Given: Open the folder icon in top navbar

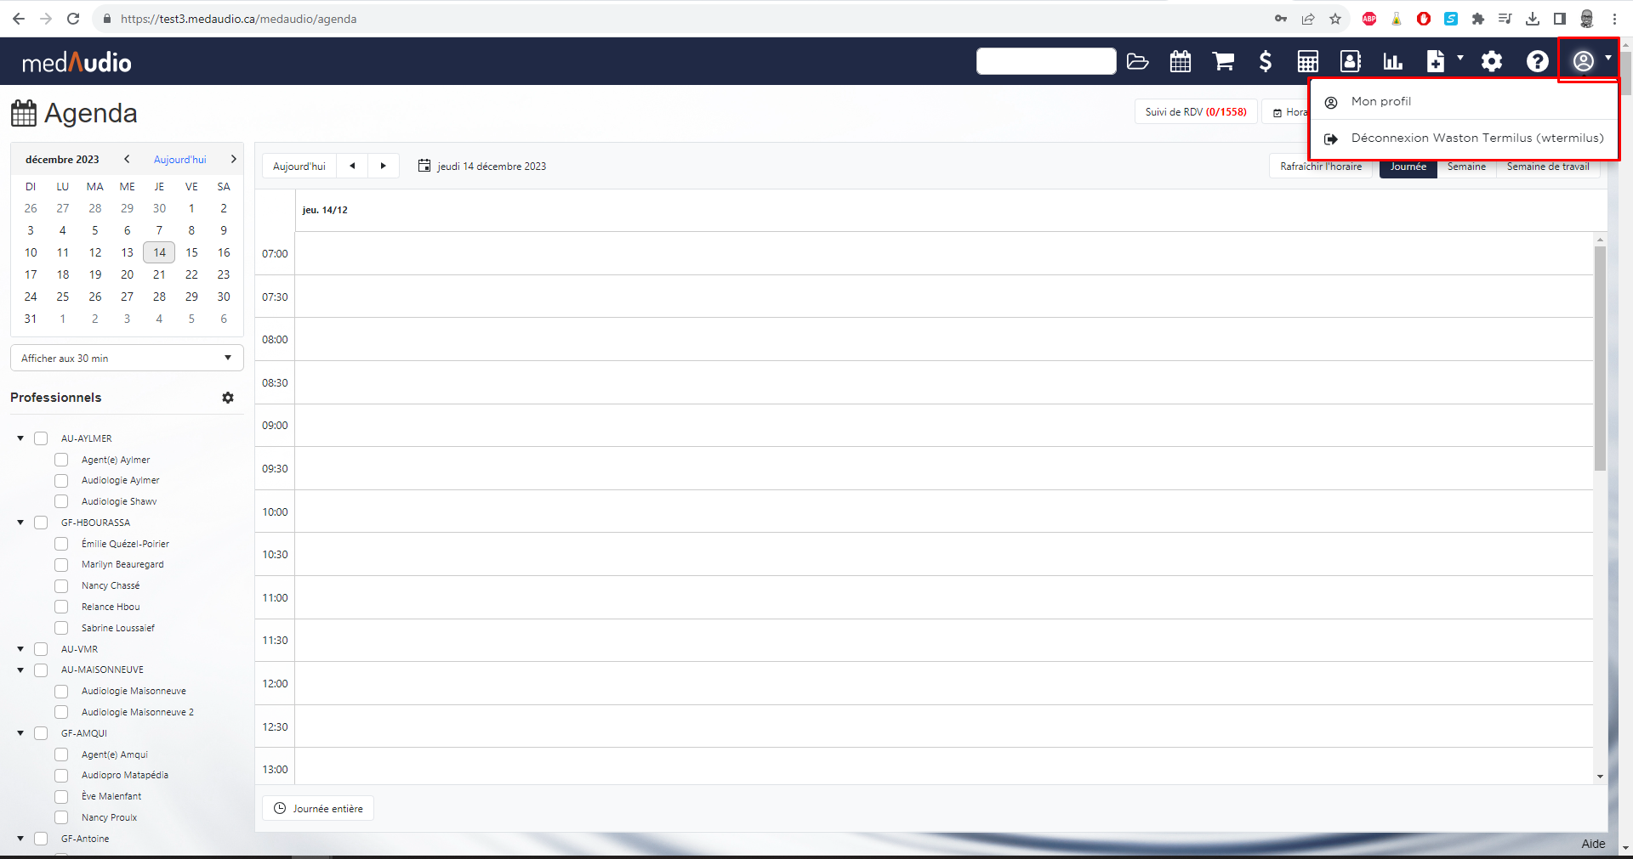Looking at the screenshot, I should click(x=1137, y=61).
